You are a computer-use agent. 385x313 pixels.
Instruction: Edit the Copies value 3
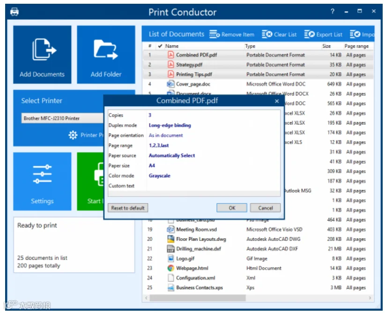coord(150,115)
